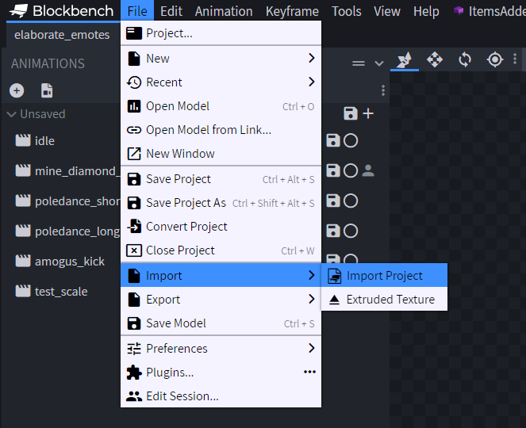Viewport: 526px width, 428px height.
Task: Select the Rotate tool in toolbar
Action: (x=465, y=60)
